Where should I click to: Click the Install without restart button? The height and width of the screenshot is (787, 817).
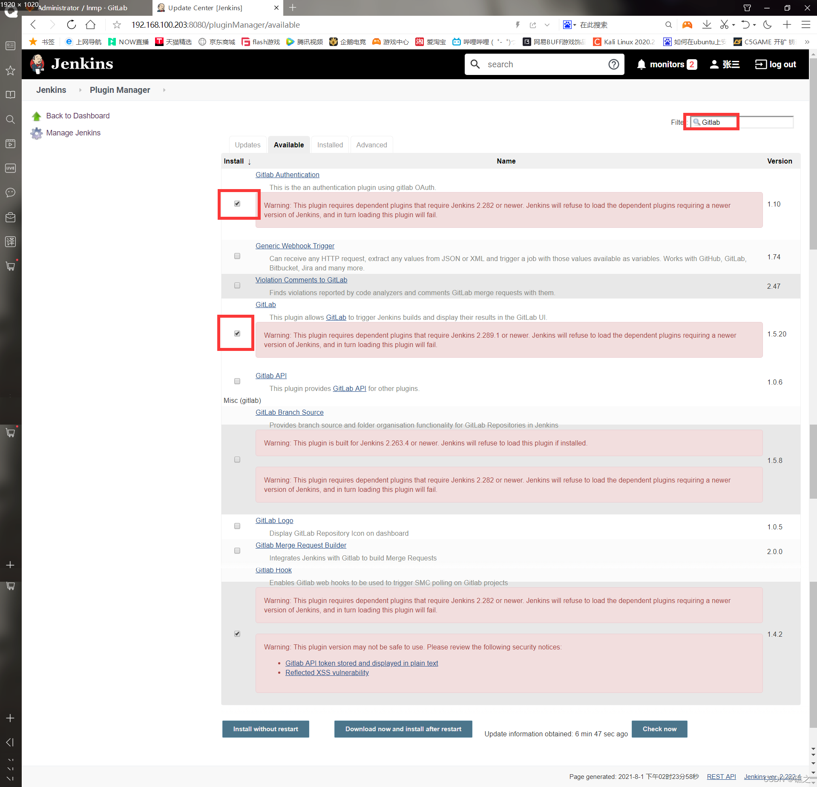coord(266,729)
